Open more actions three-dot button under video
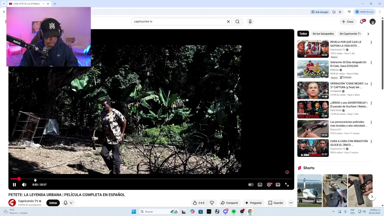 pyautogui.click(x=291, y=203)
